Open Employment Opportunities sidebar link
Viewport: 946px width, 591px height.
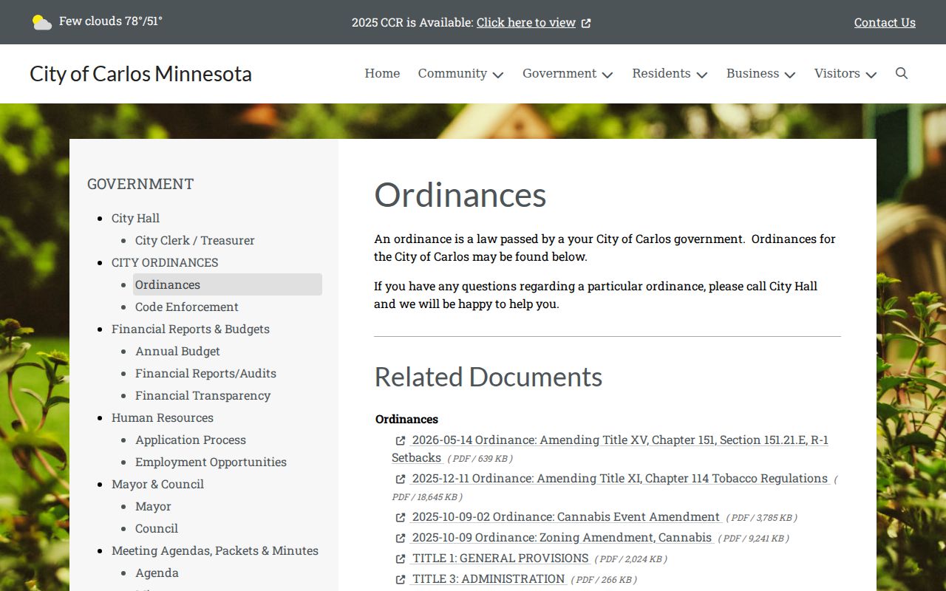[x=211, y=462]
